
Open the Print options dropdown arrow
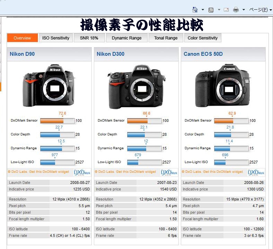244,10
